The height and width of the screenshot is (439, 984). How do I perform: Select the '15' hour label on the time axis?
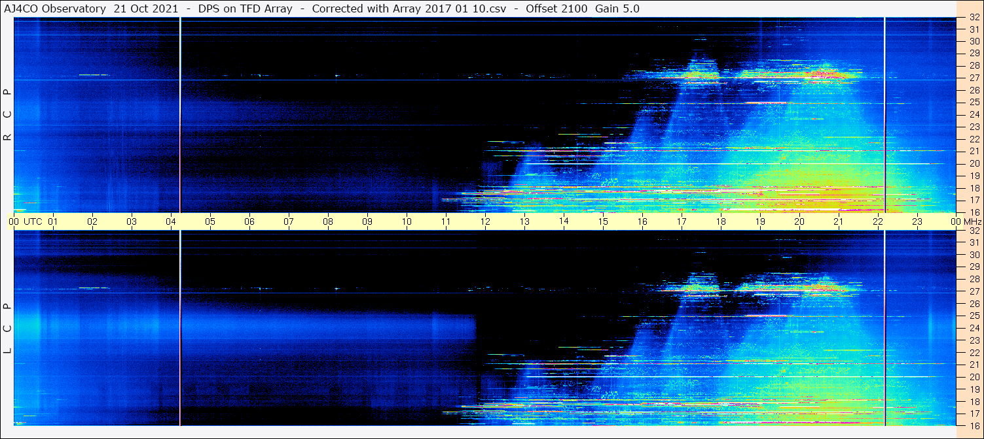click(603, 221)
